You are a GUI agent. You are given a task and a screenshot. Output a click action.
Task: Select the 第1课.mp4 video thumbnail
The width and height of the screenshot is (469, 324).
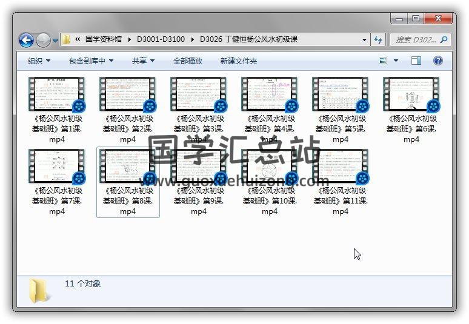point(57,94)
